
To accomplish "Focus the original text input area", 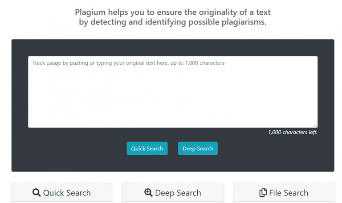I will coord(173,91).
